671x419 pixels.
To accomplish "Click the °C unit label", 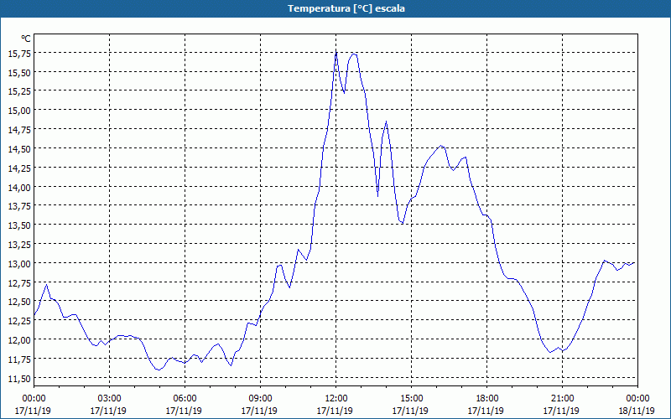I will tap(26, 39).
